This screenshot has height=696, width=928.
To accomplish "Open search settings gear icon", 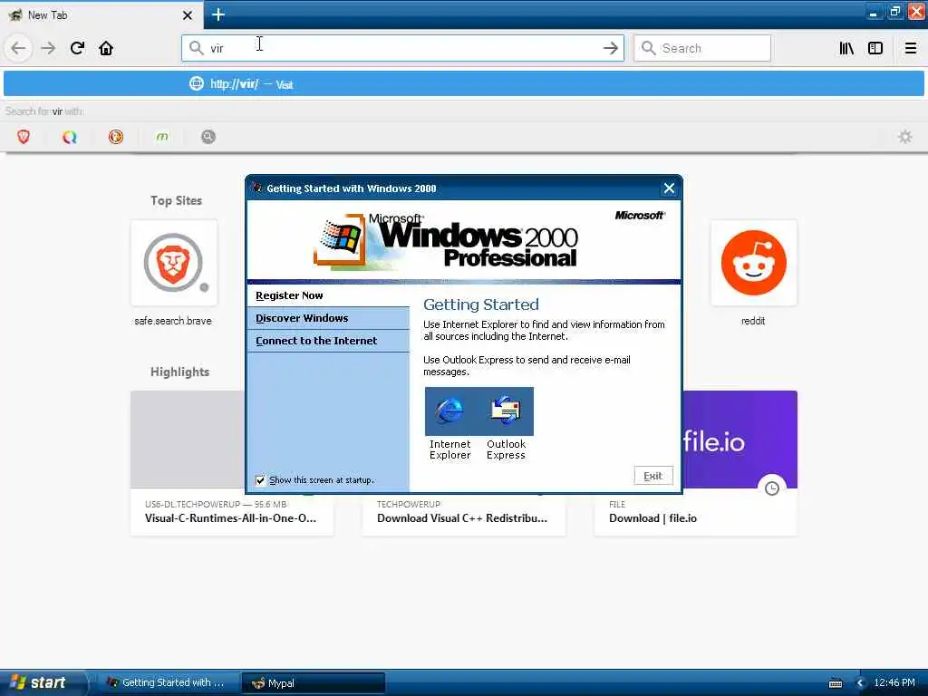I will 905,138.
